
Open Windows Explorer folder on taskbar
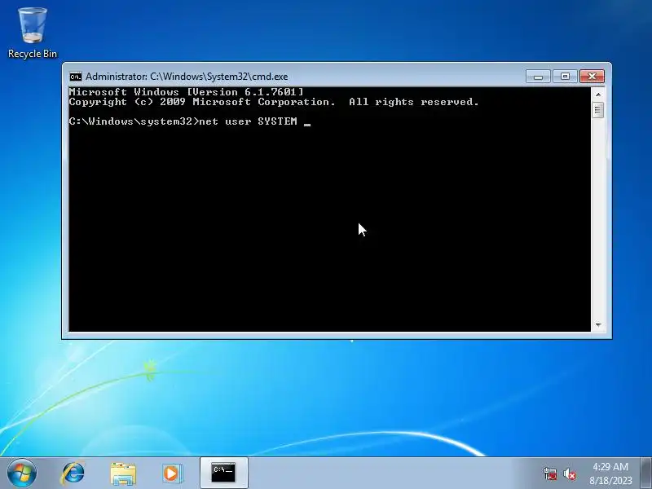[x=123, y=474]
